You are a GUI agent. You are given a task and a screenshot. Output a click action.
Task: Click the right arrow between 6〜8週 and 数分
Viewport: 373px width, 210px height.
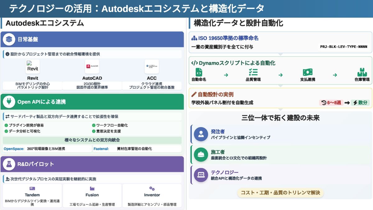tap(347, 103)
